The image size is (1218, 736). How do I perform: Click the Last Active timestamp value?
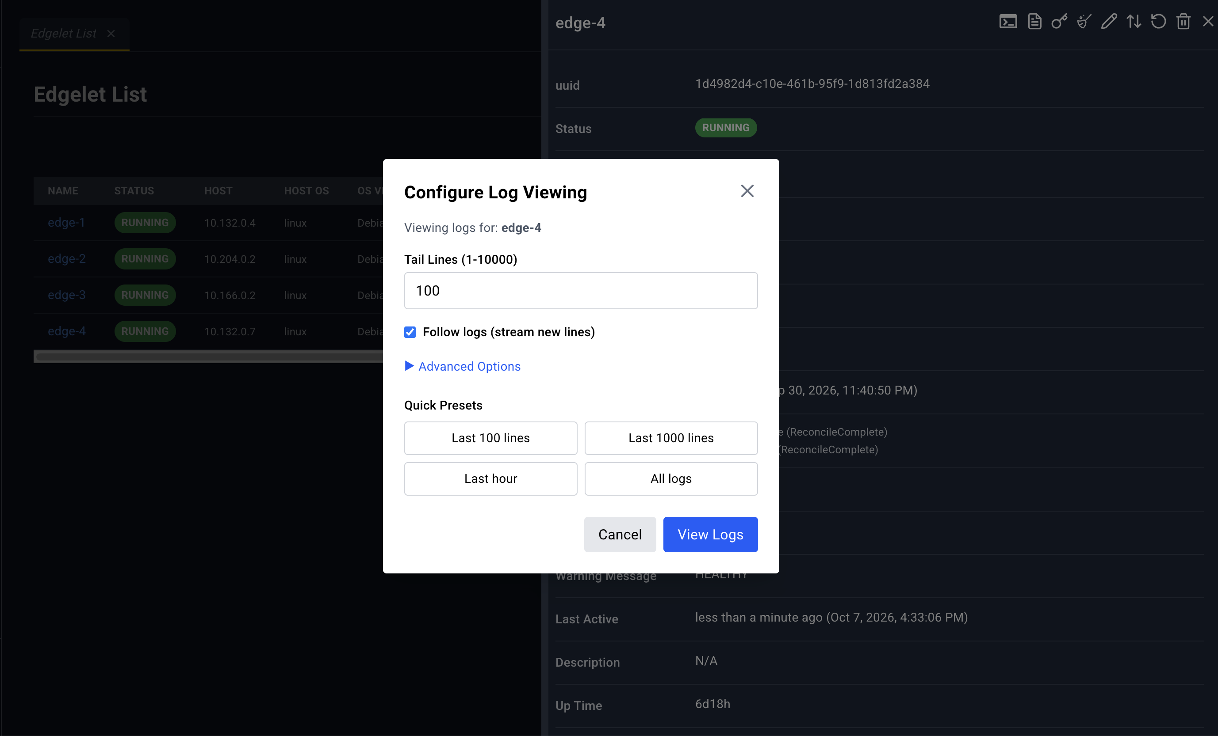pyautogui.click(x=831, y=618)
